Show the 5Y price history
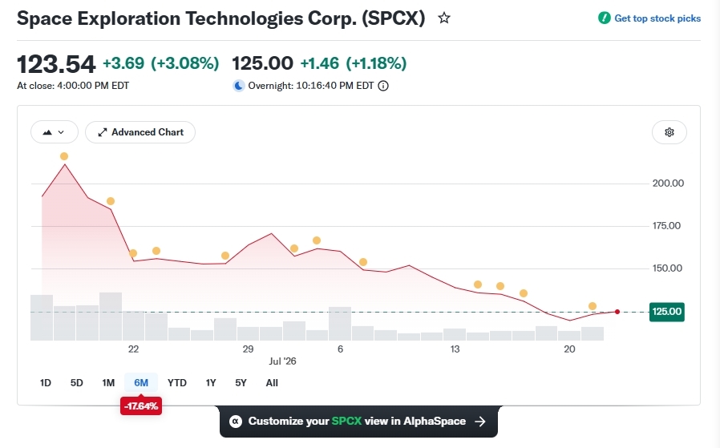This screenshot has height=448, width=720. click(241, 383)
